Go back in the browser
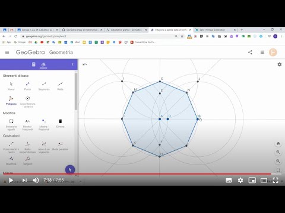285x213 pixels. point(4,36)
